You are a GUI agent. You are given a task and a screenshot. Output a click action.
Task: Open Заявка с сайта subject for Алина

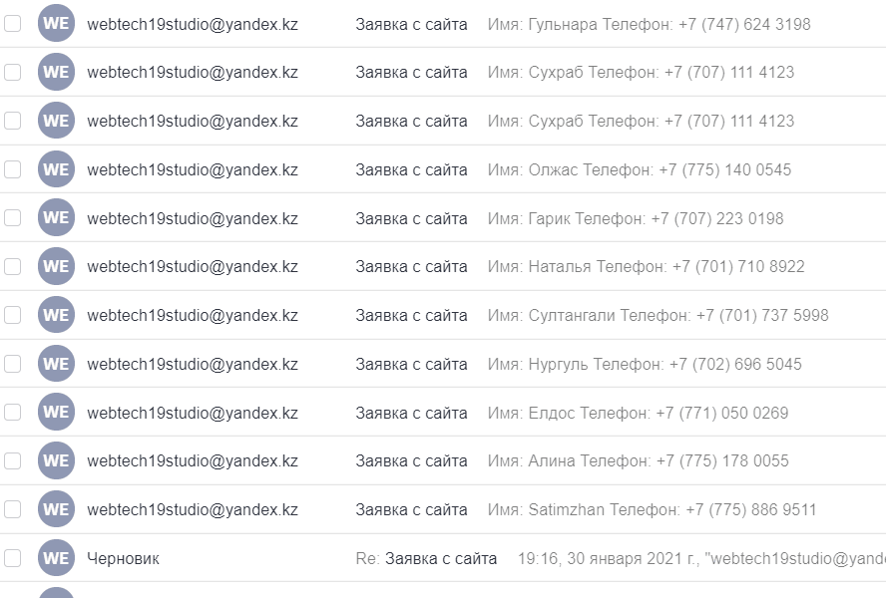411,461
